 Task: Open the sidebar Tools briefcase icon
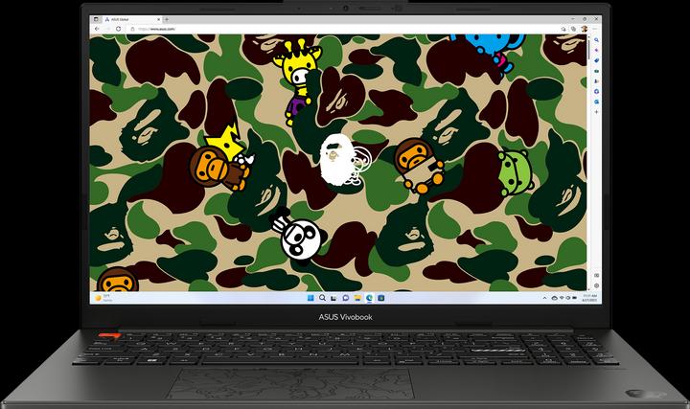tap(597, 71)
